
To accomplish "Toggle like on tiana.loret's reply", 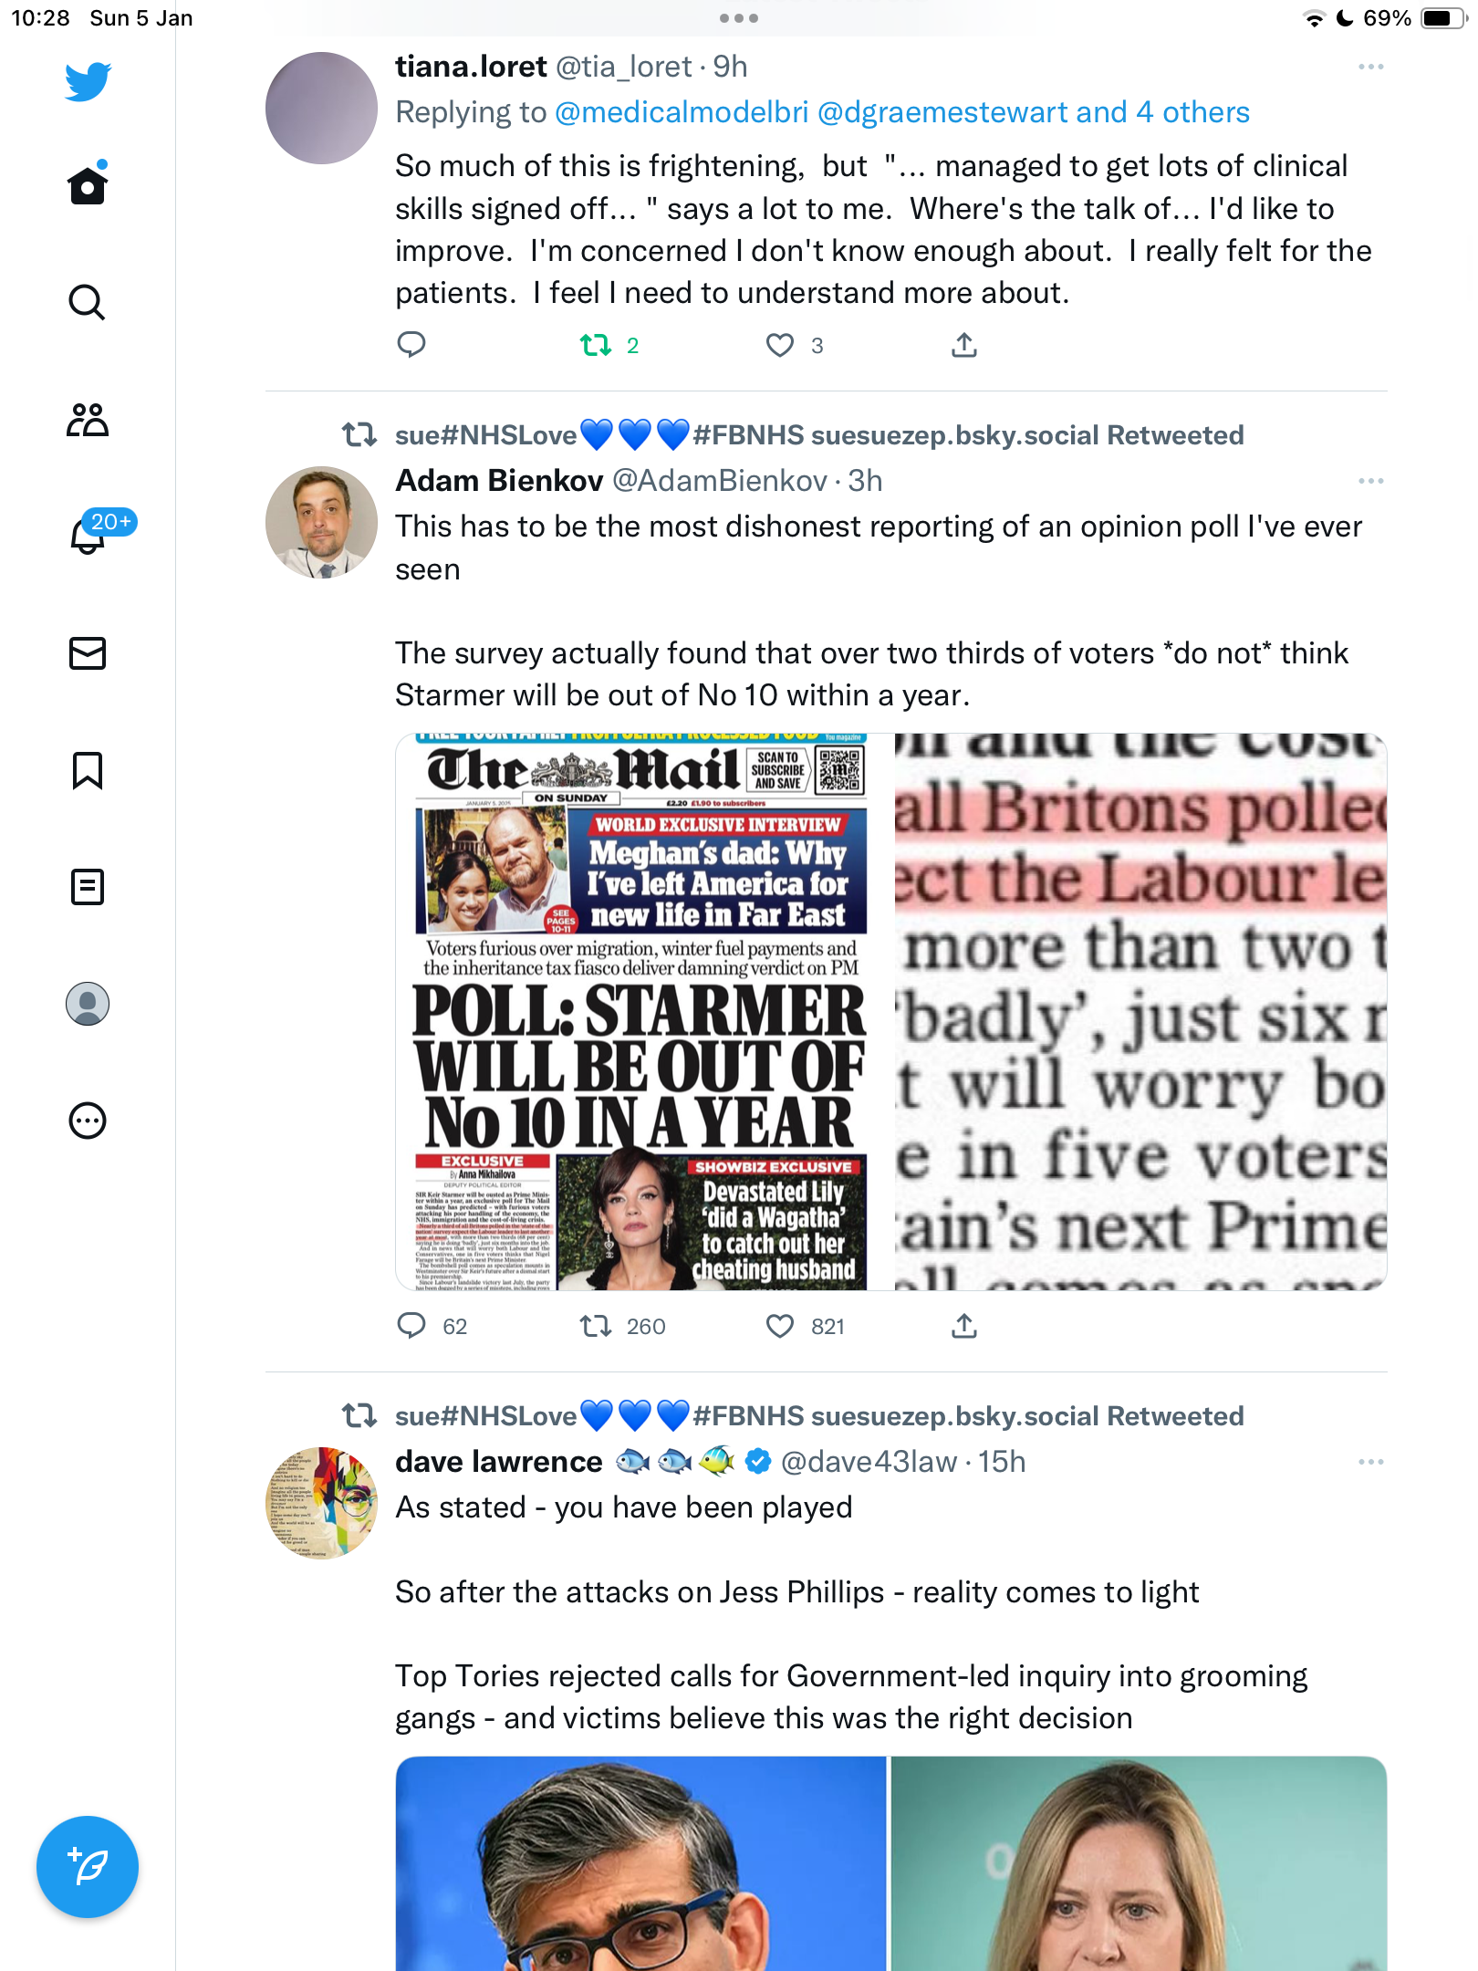I will (x=780, y=345).
